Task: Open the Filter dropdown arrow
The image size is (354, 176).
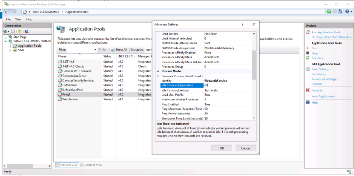Action: tap(95, 49)
